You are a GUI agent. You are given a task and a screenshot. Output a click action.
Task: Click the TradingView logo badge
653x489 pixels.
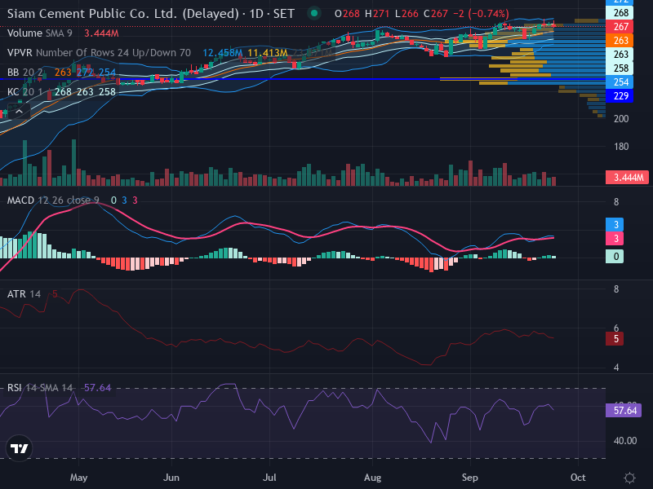pos(19,448)
